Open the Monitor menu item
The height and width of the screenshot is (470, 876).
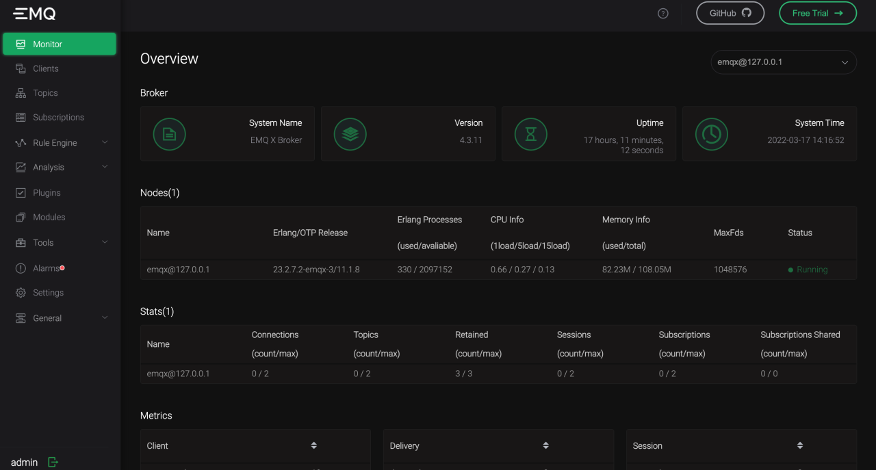coord(60,44)
